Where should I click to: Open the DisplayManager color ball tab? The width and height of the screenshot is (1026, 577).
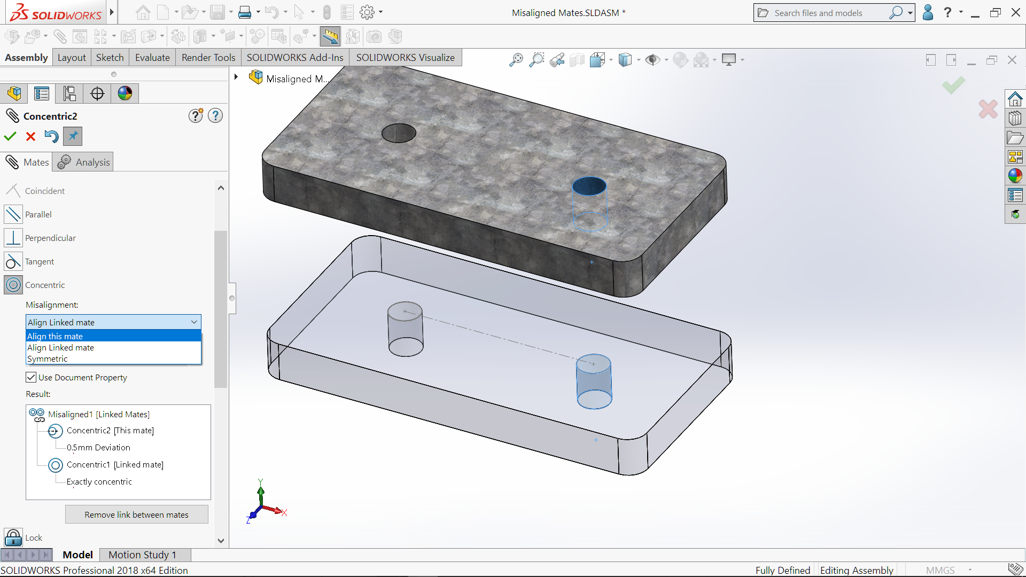(125, 93)
